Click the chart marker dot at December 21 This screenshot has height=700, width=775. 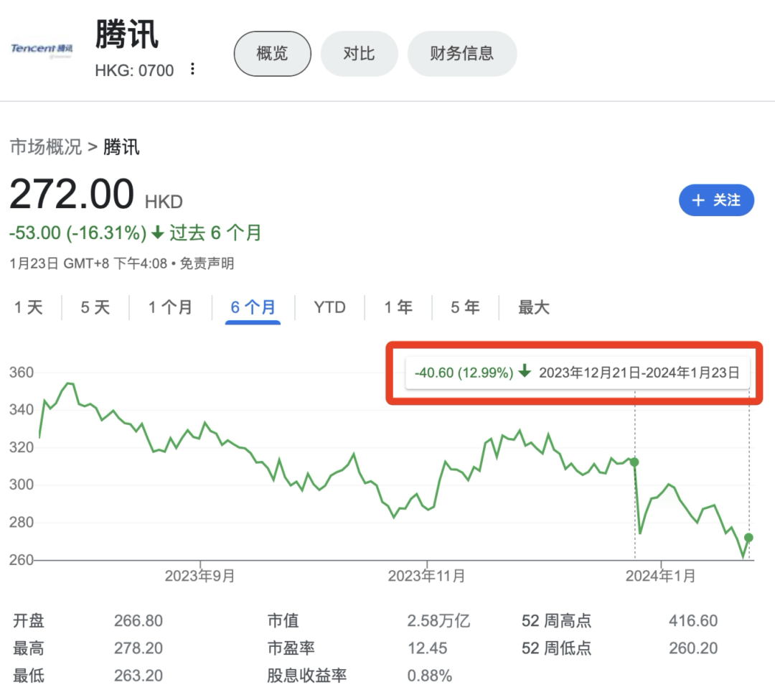[x=634, y=462]
